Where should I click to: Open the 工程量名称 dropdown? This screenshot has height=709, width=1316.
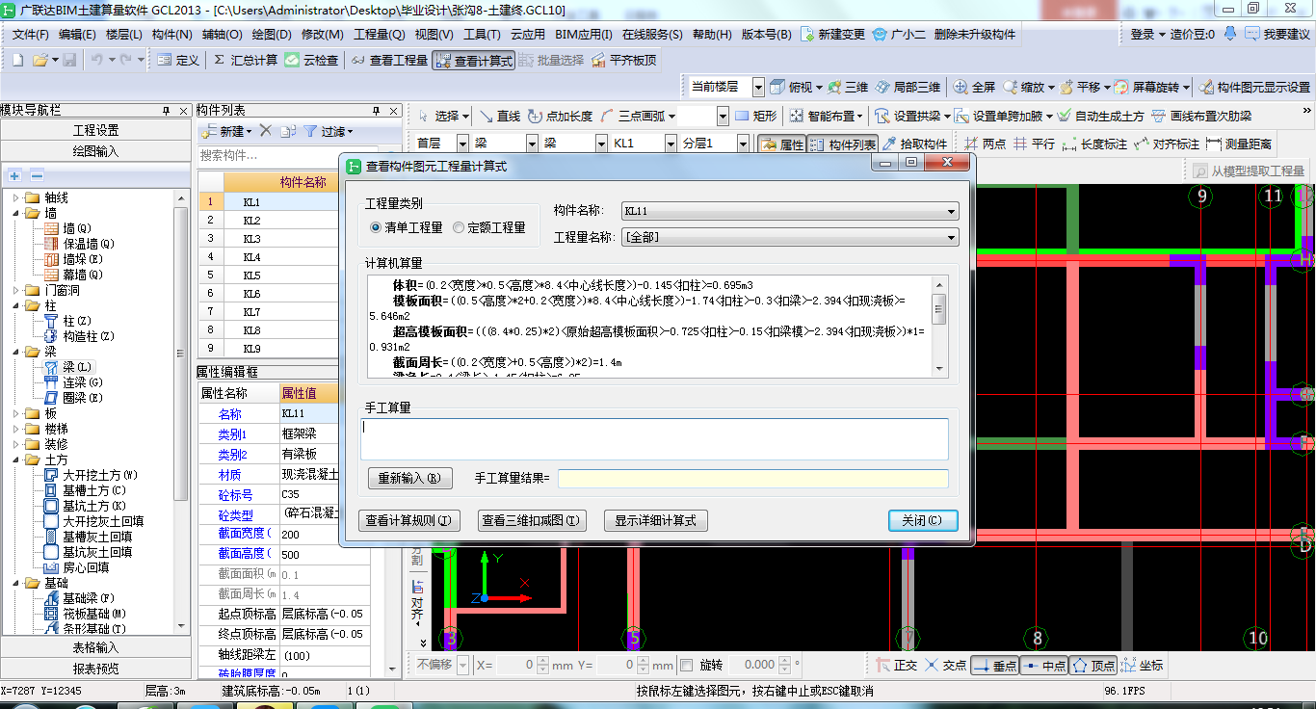(951, 237)
